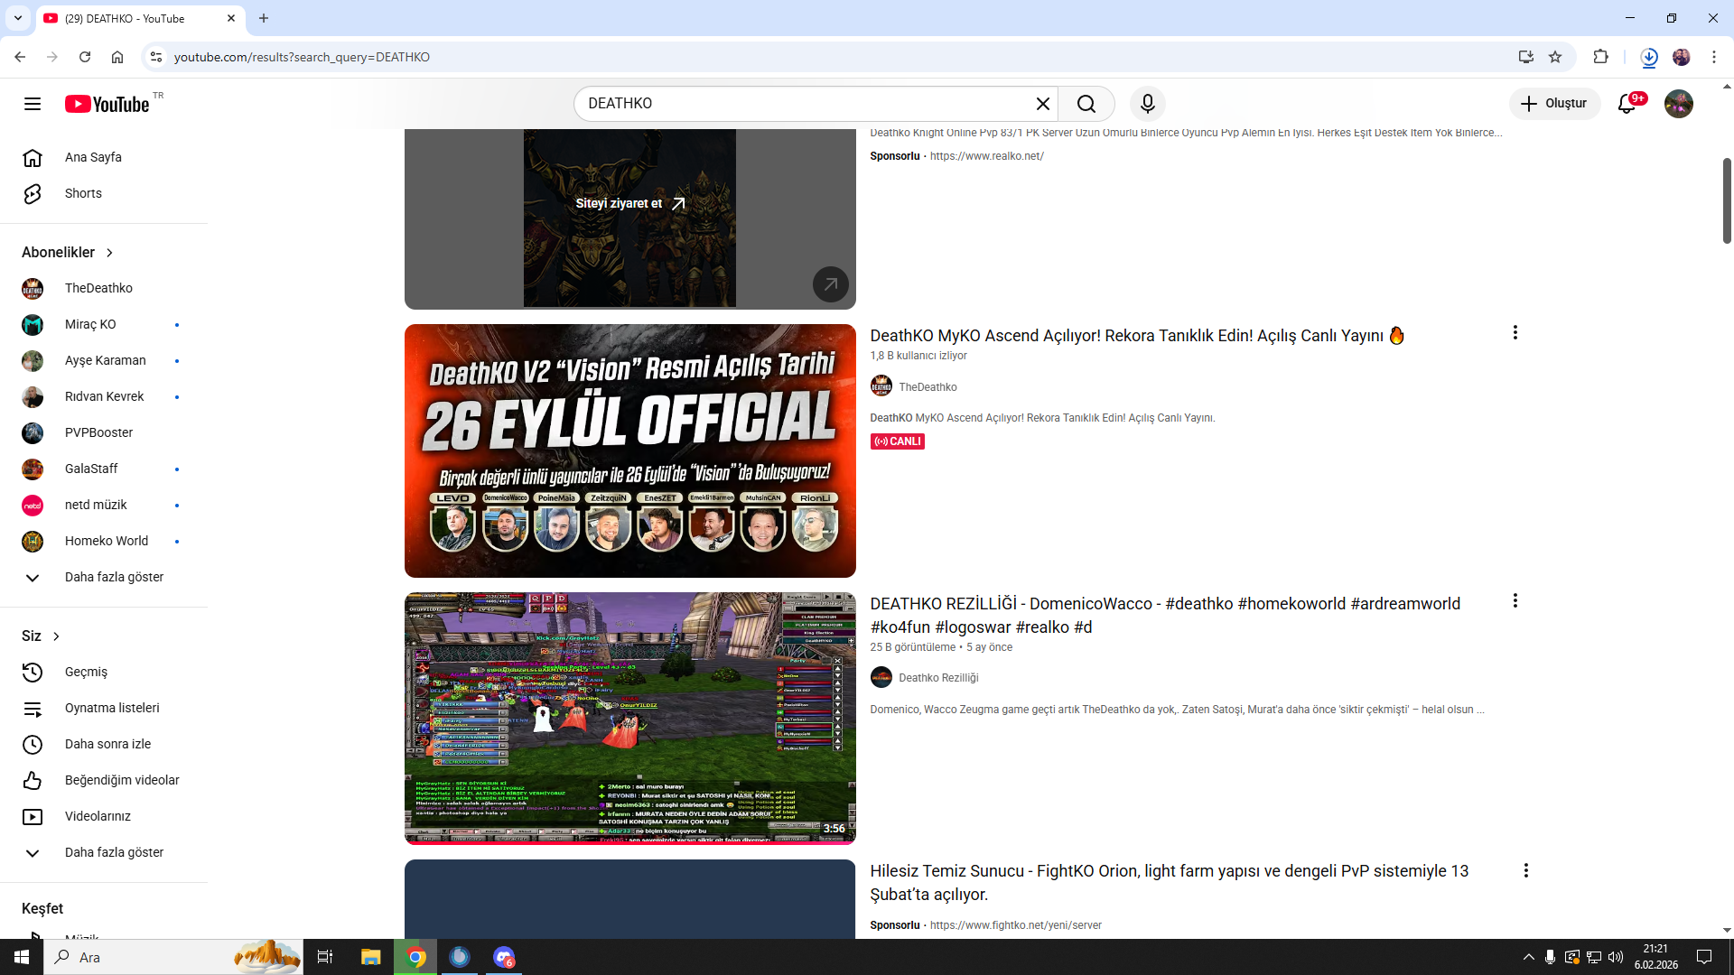Open Geçmiş watch history
This screenshot has height=975, width=1734.
point(104,672)
